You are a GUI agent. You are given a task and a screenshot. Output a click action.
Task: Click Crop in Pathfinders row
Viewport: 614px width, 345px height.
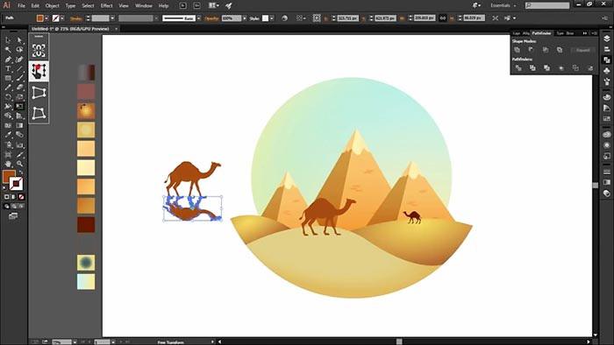(561, 68)
